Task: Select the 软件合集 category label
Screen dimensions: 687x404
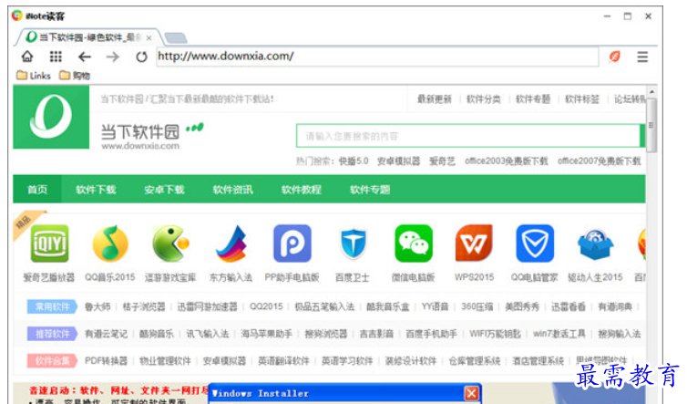Action: pyautogui.click(x=52, y=361)
